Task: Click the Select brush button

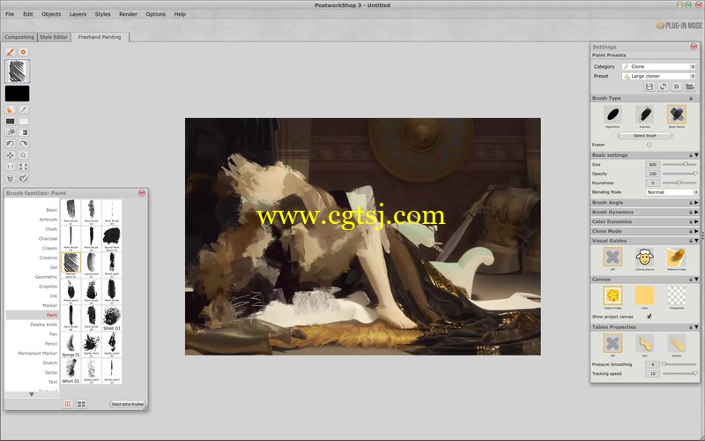Action: [x=645, y=136]
